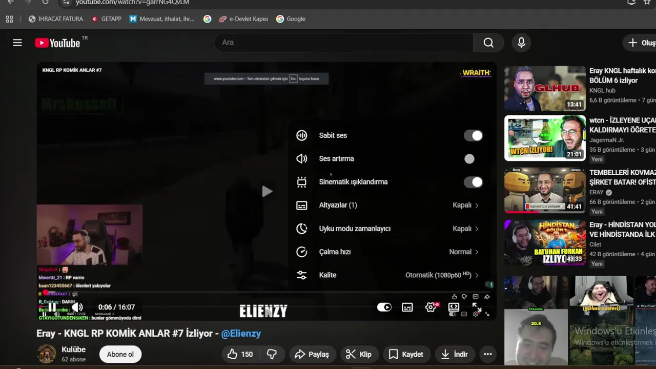This screenshot has width=656, height=369.
Task: Open the Hindistan Bölüm 1 thumbnail
Action: pyautogui.click(x=545, y=242)
